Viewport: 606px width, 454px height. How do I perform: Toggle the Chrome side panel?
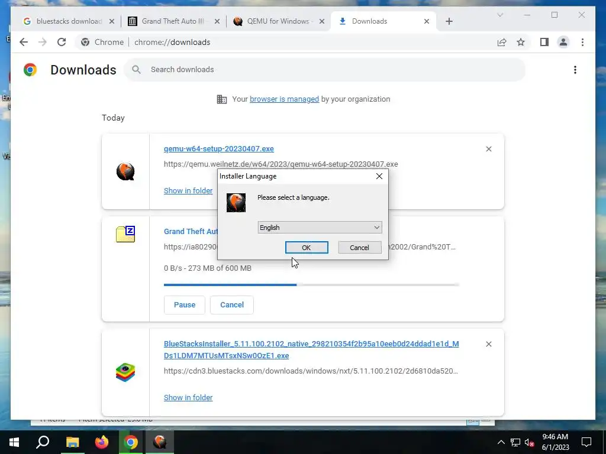coord(544,42)
